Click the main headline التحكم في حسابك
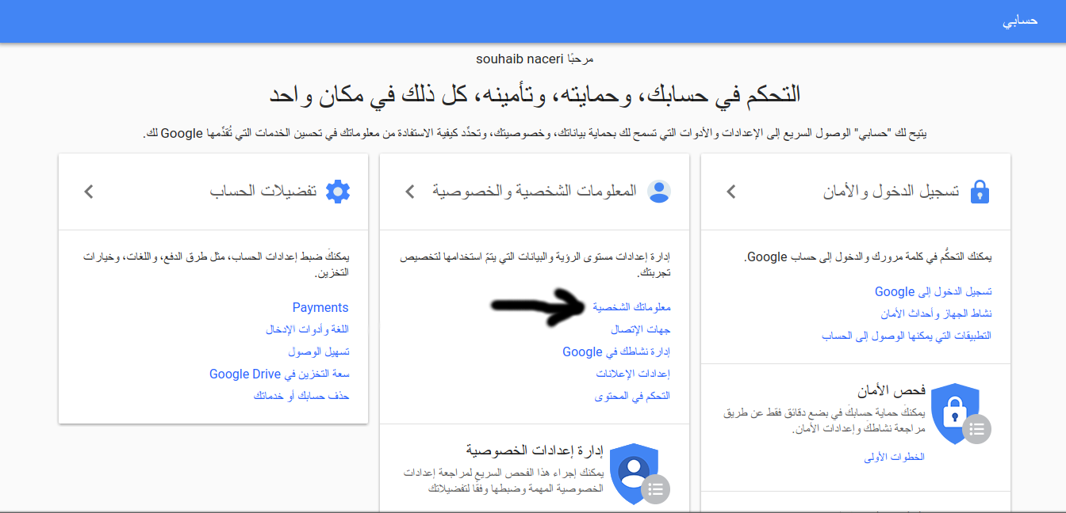This screenshot has width=1066, height=513. click(x=533, y=95)
